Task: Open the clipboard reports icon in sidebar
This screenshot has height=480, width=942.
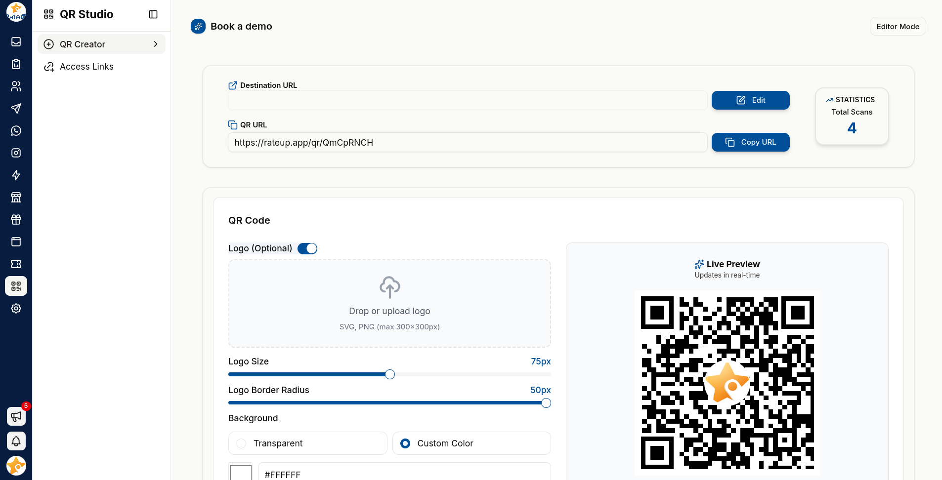Action: pos(16,64)
